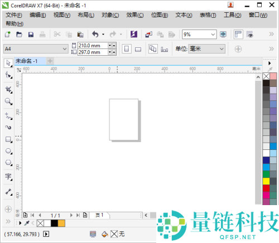Toggle apply layout to all pages
The width and height of the screenshot is (279, 243).
[153, 49]
